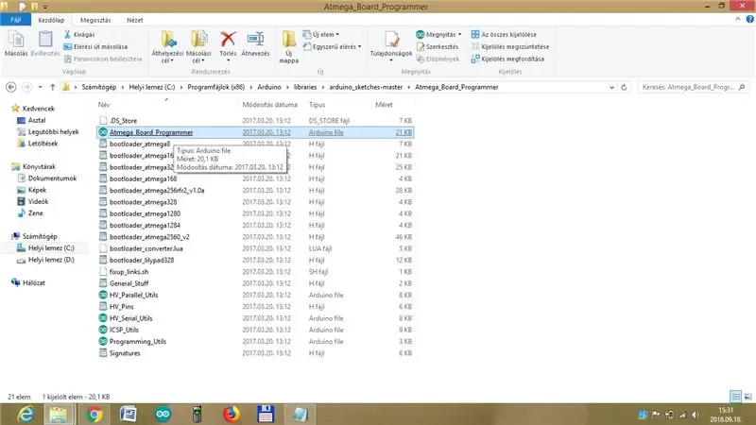
Task: Refresh the folder view
Action: pyautogui.click(x=624, y=87)
